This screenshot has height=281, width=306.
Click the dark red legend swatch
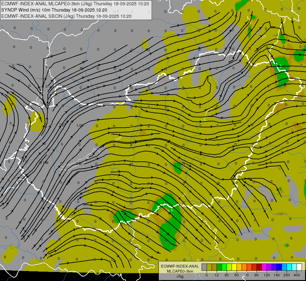(259, 267)
